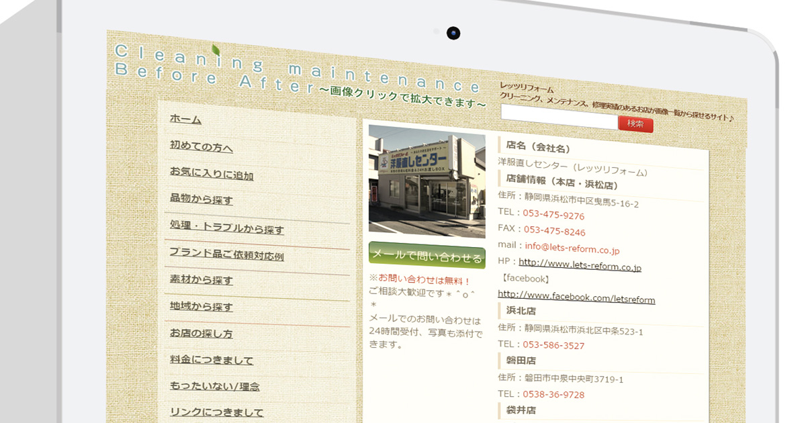
Task: Open お店の探し方 page
Action: pos(201,334)
